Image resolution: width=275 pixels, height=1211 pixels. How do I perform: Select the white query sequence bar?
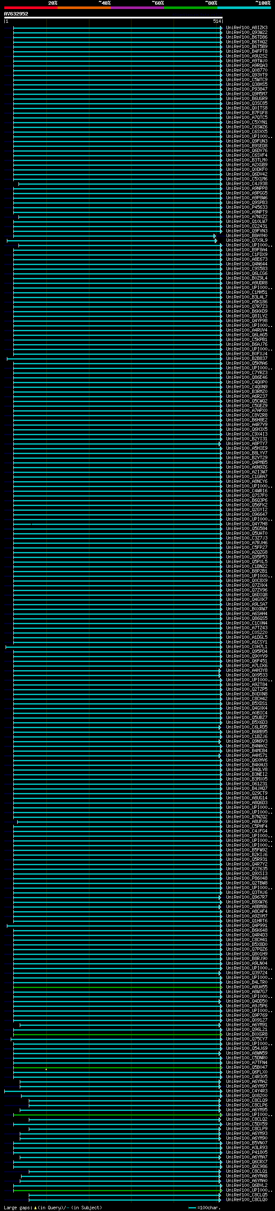(x=113, y=18)
